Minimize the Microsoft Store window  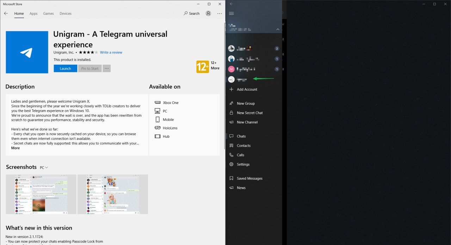point(198,4)
